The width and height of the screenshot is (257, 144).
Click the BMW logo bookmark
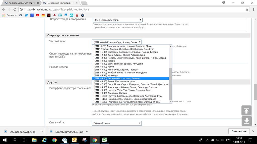[x=82, y=15]
